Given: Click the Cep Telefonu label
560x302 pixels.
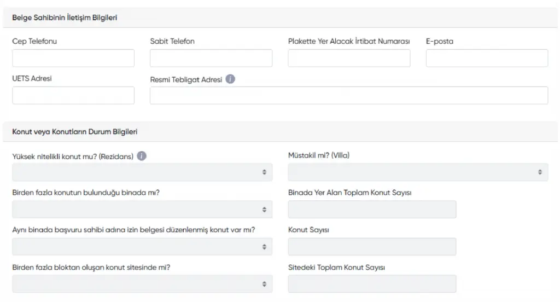Looking at the screenshot, I should [x=34, y=41].
